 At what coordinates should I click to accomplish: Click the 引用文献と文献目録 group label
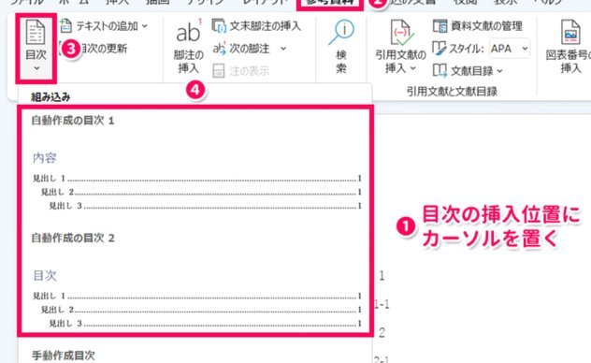pos(452,91)
